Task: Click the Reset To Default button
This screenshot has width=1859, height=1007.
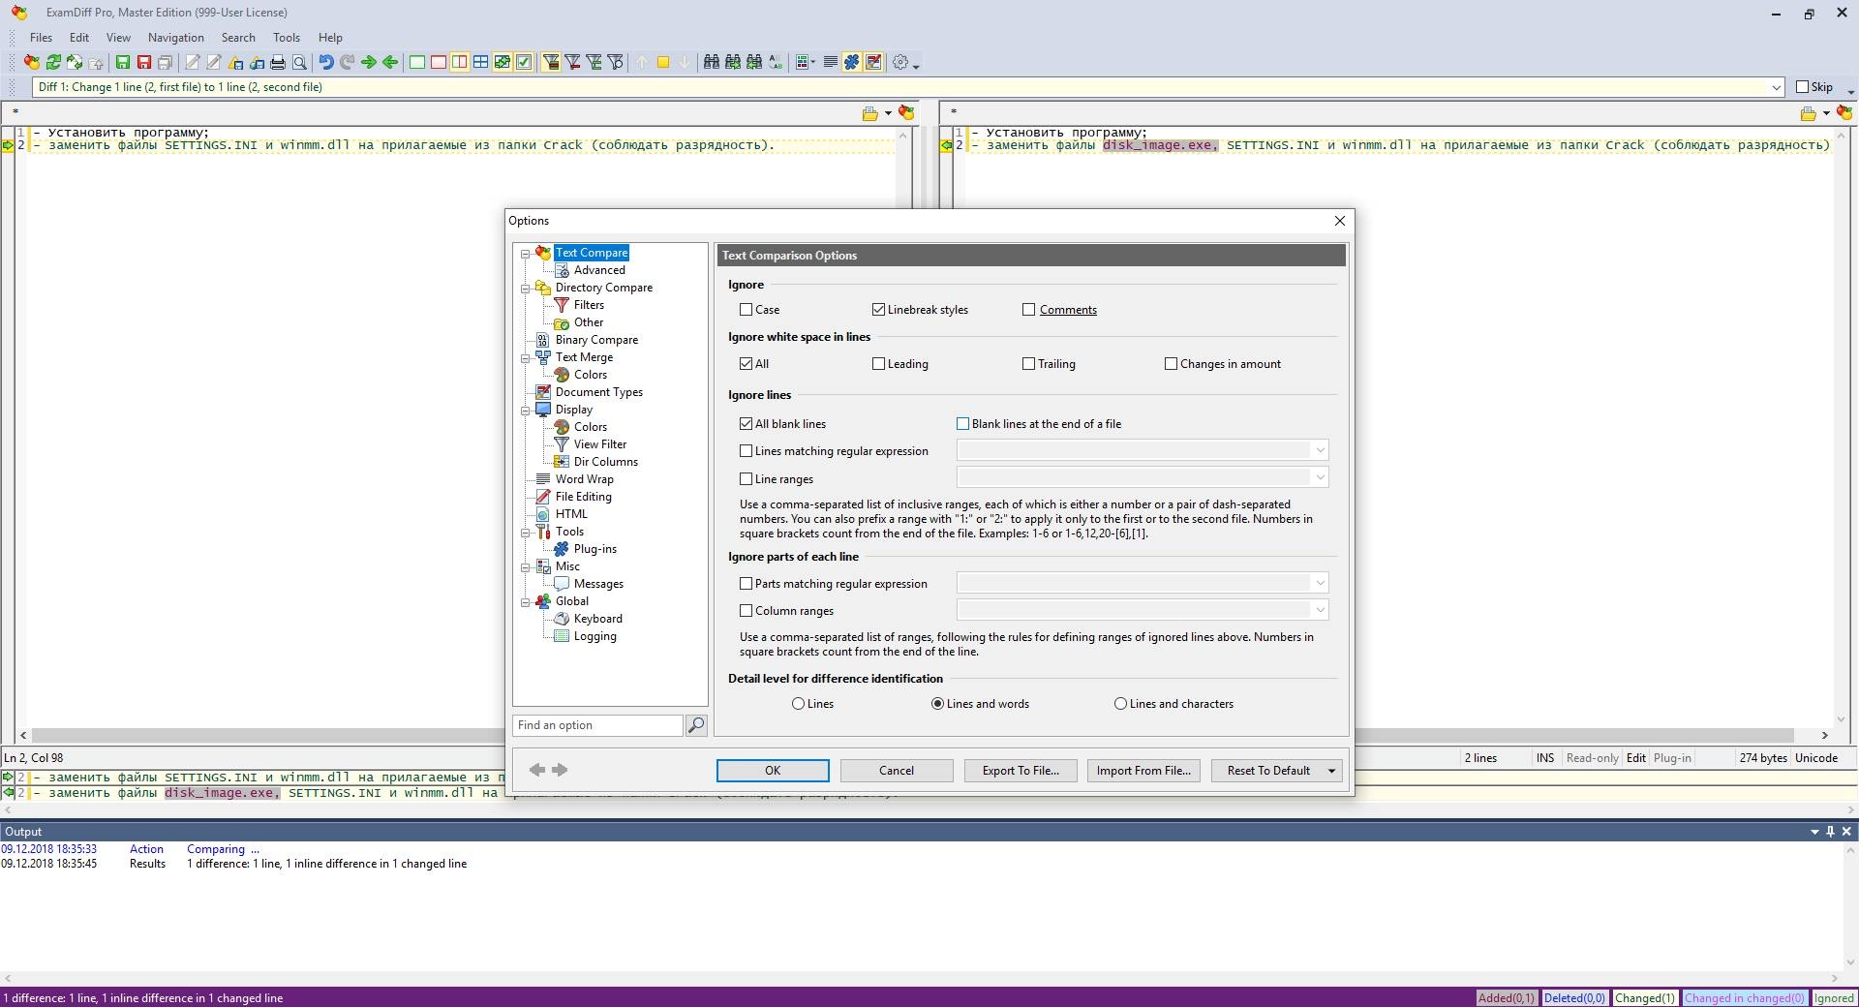Action: 1268,771
